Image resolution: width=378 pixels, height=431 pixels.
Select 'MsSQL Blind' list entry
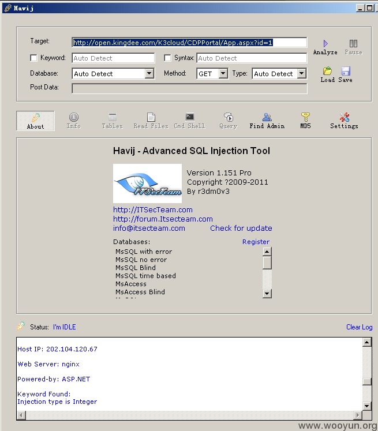[x=136, y=268]
